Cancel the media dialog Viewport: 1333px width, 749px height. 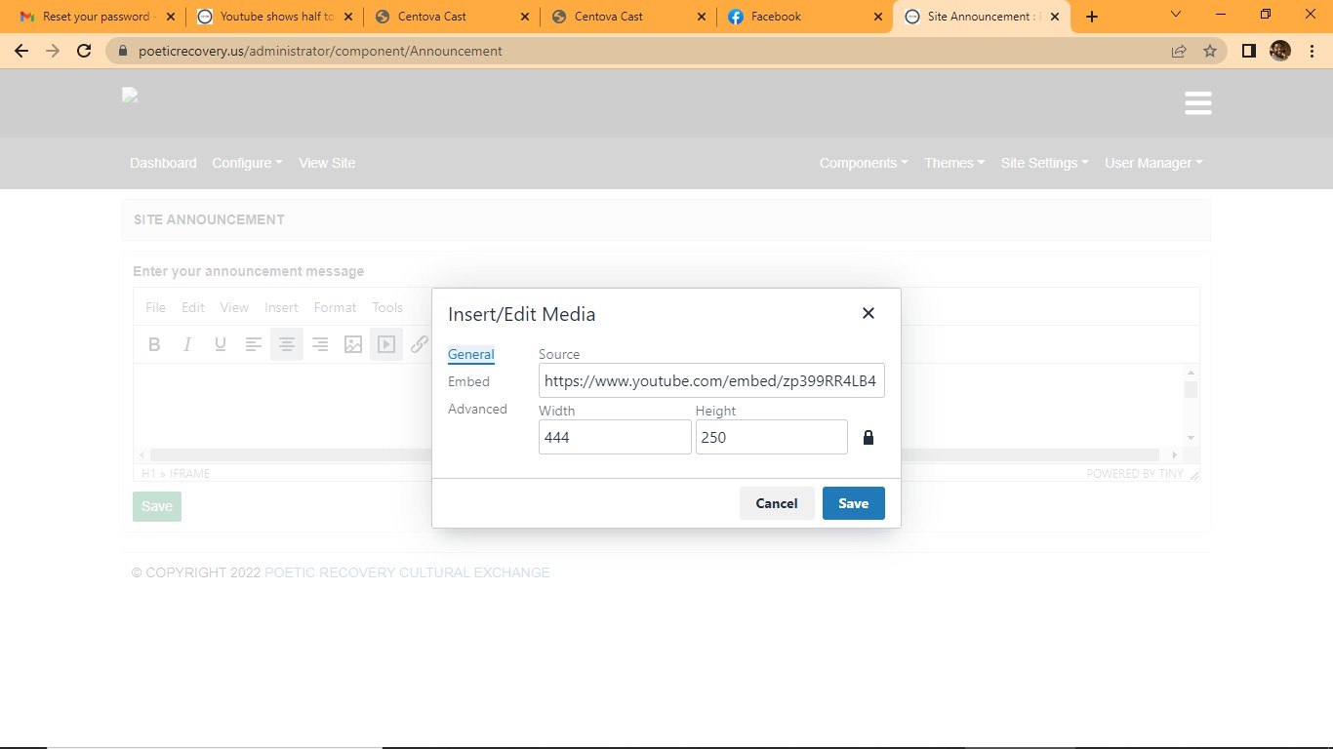tap(776, 503)
